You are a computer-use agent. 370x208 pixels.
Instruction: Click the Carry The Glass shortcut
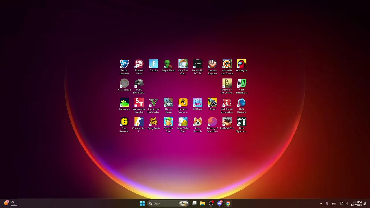pyautogui.click(x=183, y=67)
